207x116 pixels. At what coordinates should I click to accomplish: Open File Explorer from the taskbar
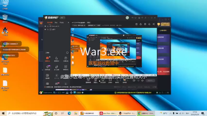tap(76, 113)
